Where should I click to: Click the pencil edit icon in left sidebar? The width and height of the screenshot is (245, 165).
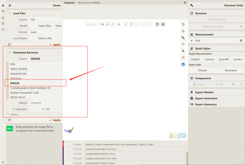(x=3, y=18)
